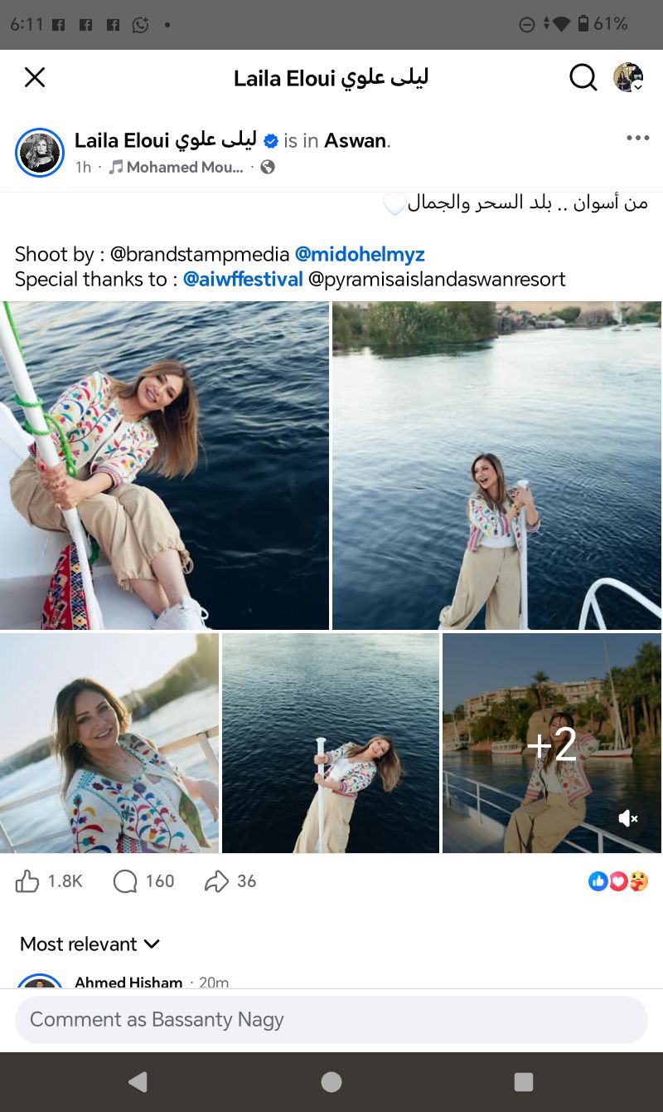Close the post view with the X icon
The image size is (663, 1112).
point(35,78)
